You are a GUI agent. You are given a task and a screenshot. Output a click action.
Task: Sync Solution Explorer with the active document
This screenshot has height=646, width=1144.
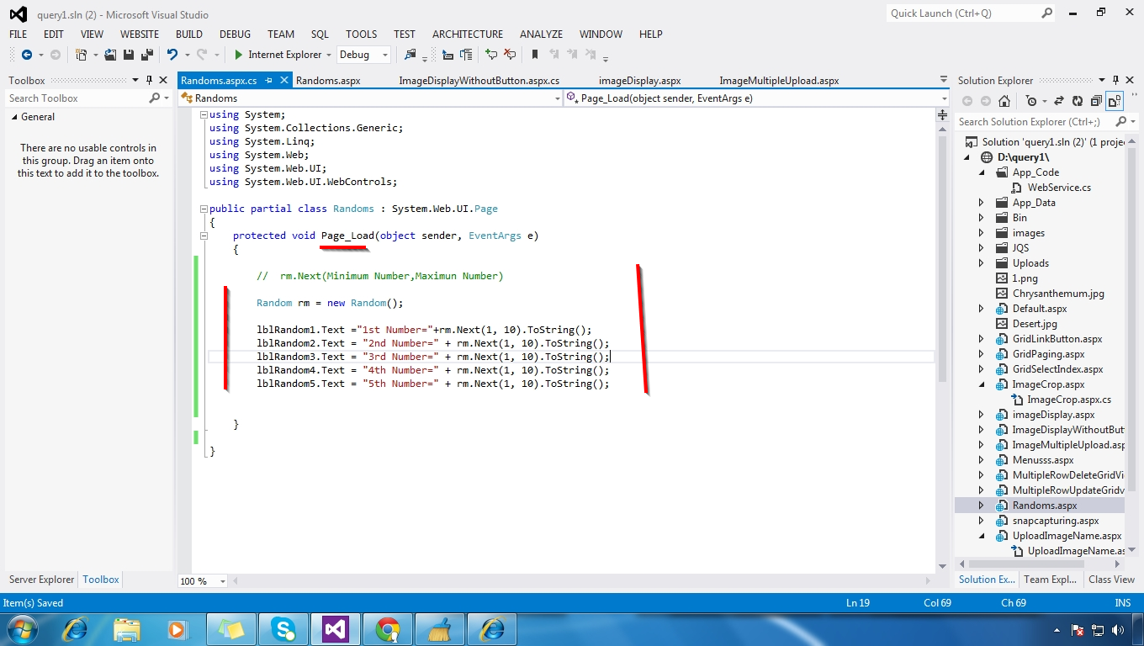pos(1060,101)
